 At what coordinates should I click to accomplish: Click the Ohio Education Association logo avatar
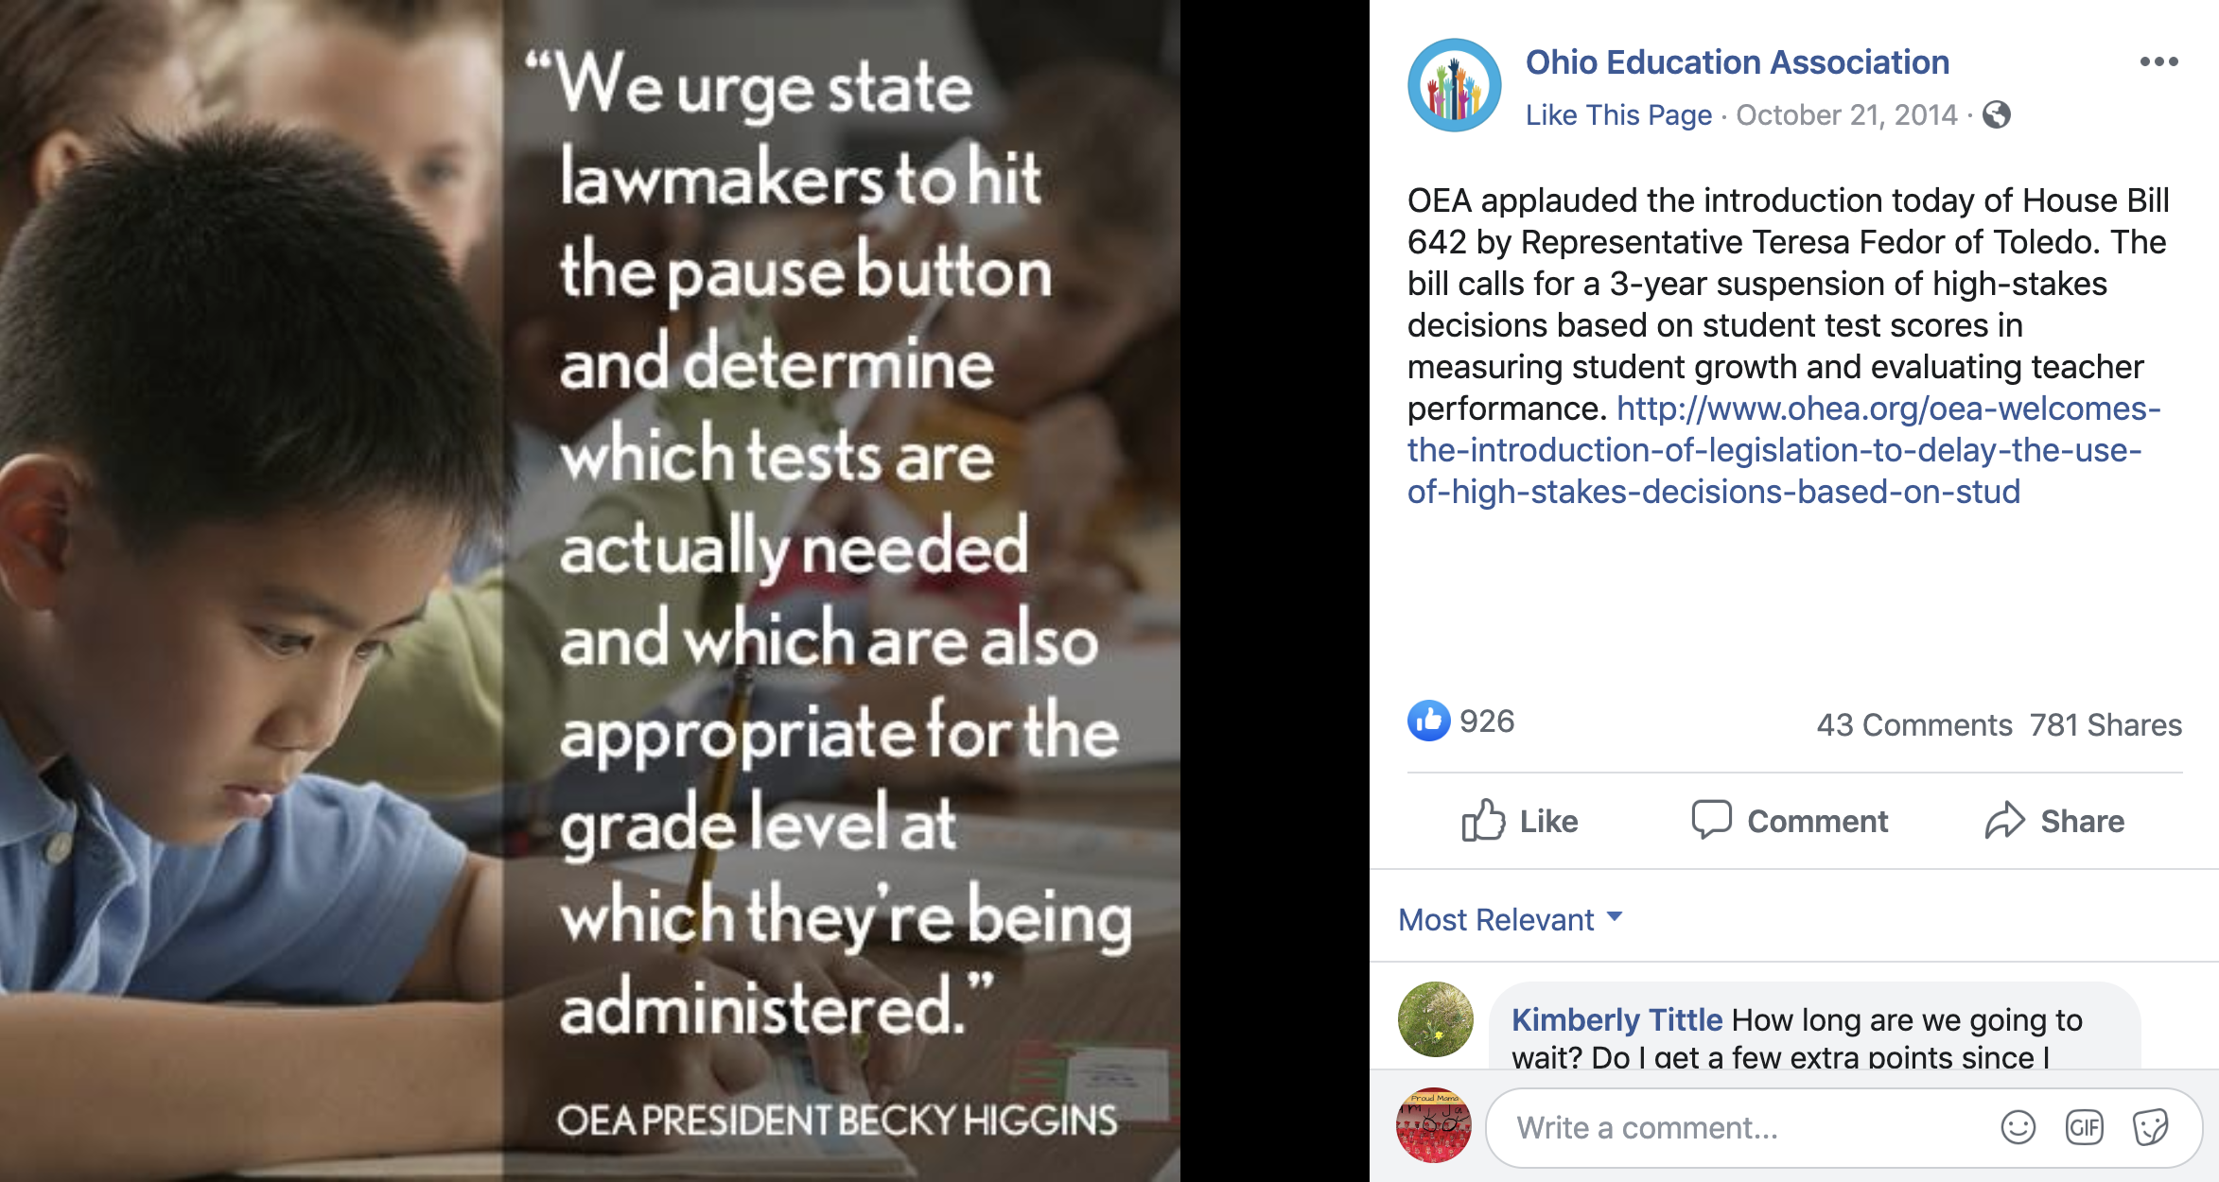[1455, 85]
